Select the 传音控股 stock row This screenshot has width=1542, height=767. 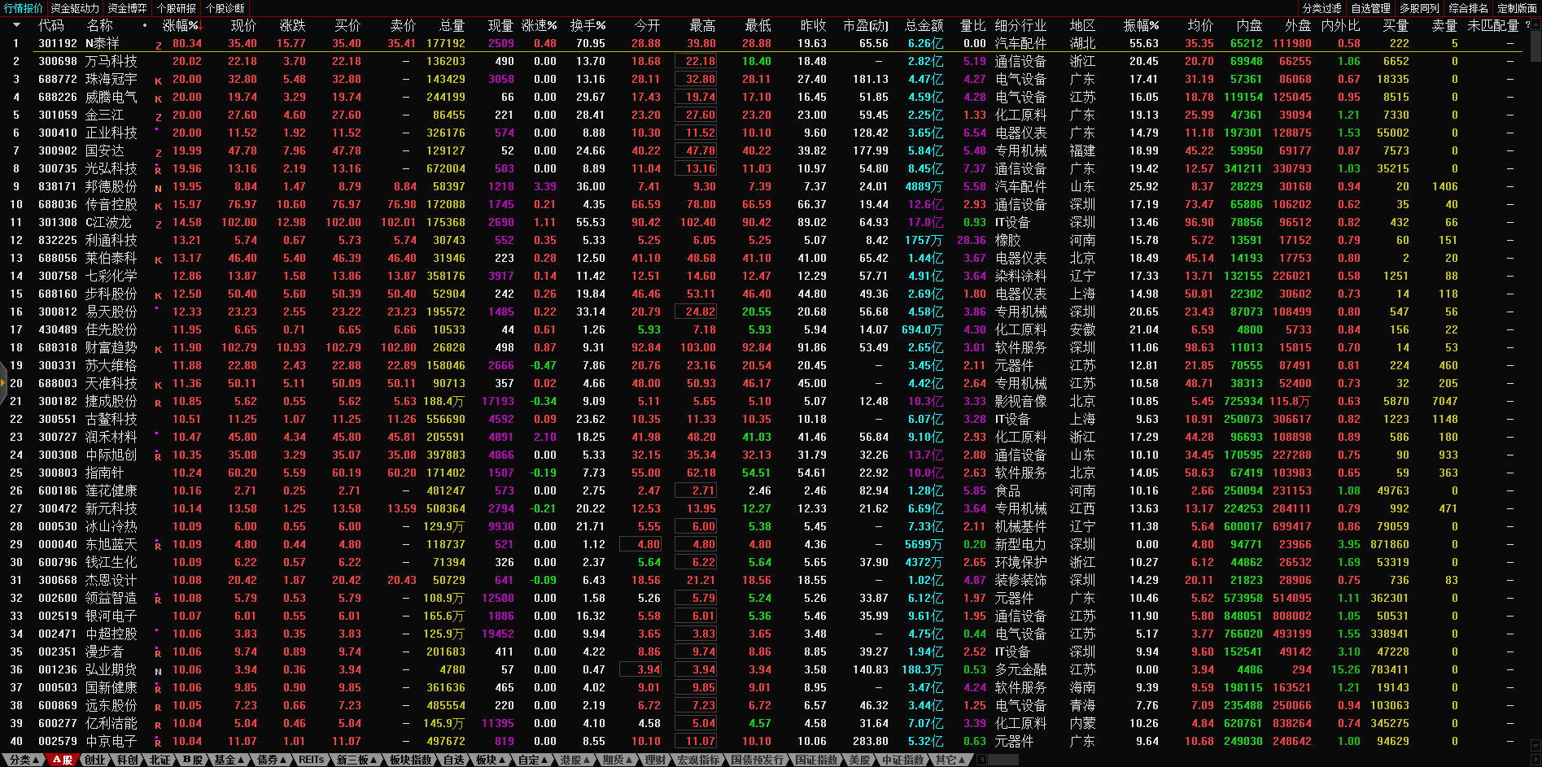(111, 204)
